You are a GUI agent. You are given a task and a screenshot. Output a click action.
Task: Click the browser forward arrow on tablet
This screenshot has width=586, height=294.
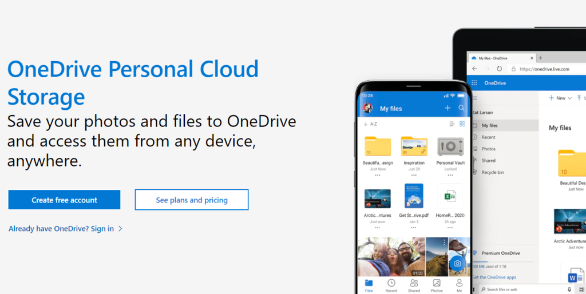[x=486, y=69]
